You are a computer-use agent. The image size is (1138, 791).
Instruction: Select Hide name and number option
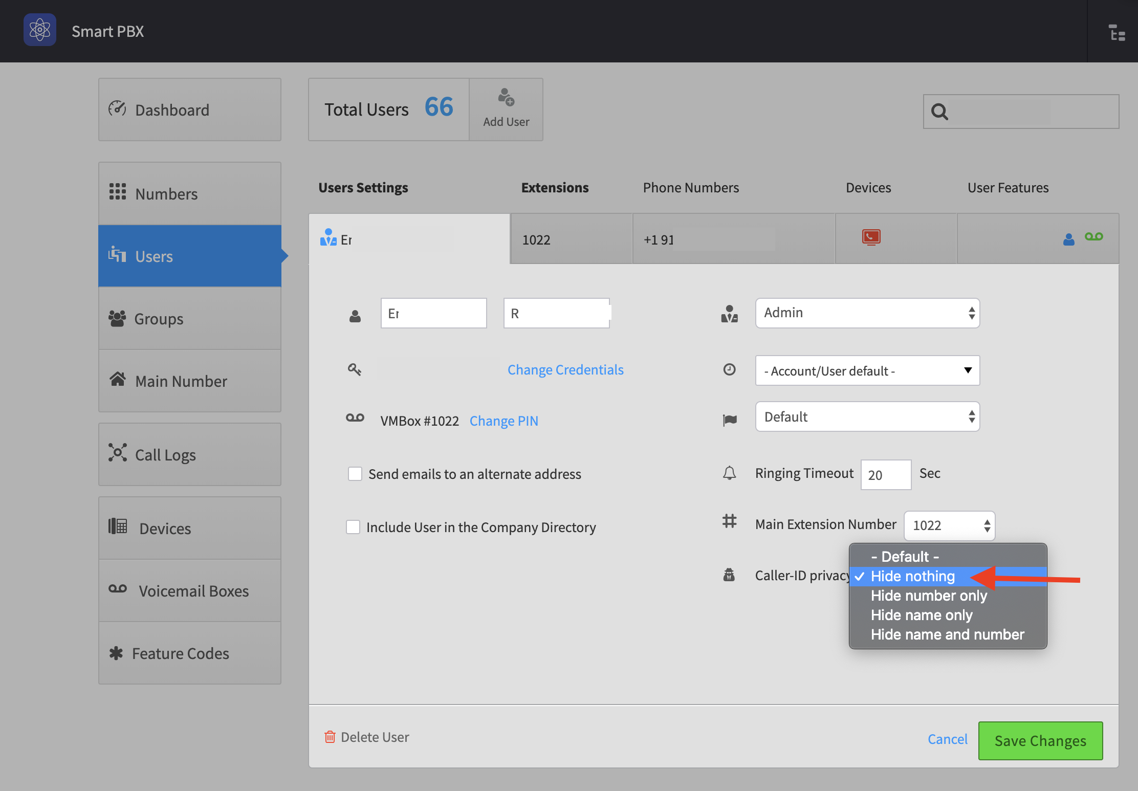click(x=948, y=634)
